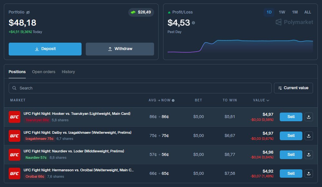Sell the Naurdiev position
The height and width of the screenshot is (187, 322).
[x=291, y=155]
